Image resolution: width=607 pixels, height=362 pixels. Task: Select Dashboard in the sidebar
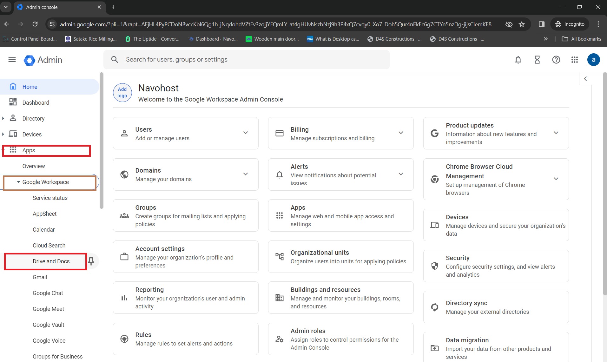[x=36, y=102]
